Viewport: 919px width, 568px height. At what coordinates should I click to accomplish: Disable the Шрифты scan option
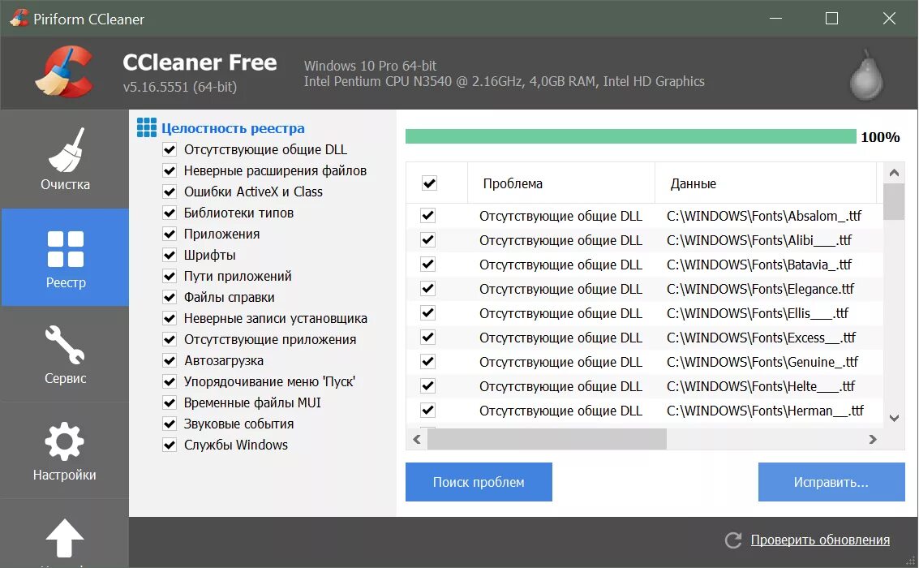click(x=170, y=255)
